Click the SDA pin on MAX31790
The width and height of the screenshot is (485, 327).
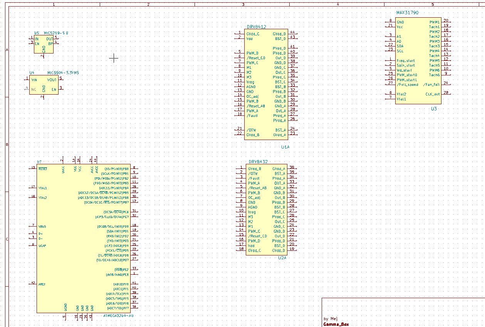click(400, 46)
